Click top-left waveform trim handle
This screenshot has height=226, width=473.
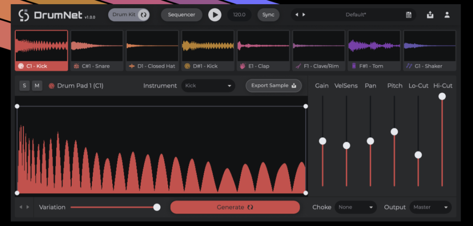tap(17, 106)
